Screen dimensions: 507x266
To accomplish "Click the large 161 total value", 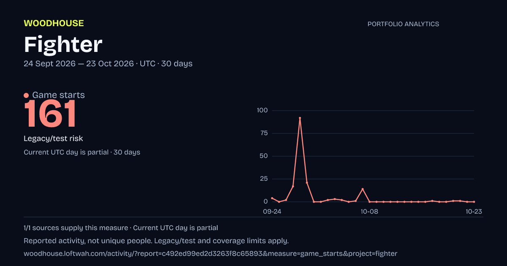I will pos(50,114).
